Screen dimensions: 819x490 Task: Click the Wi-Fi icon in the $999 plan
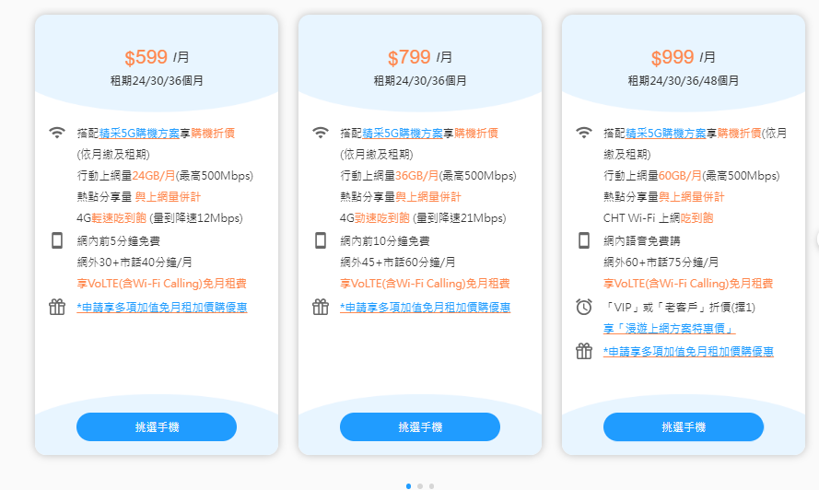click(x=583, y=133)
